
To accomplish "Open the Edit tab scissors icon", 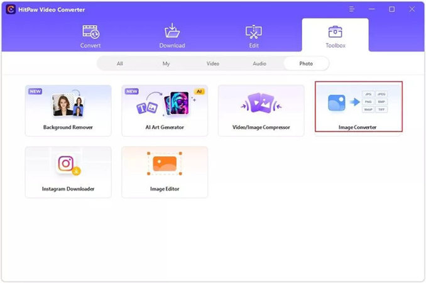I will tap(253, 32).
